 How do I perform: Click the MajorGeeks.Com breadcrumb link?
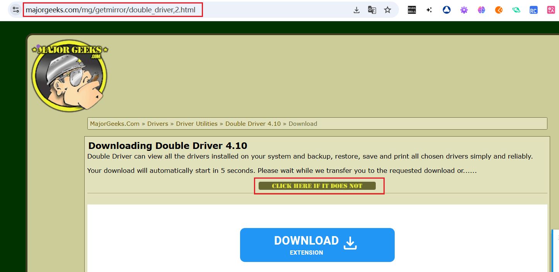tap(114, 124)
